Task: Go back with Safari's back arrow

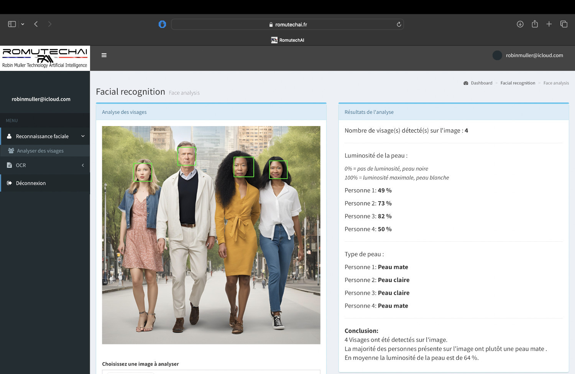Action: tap(36, 24)
